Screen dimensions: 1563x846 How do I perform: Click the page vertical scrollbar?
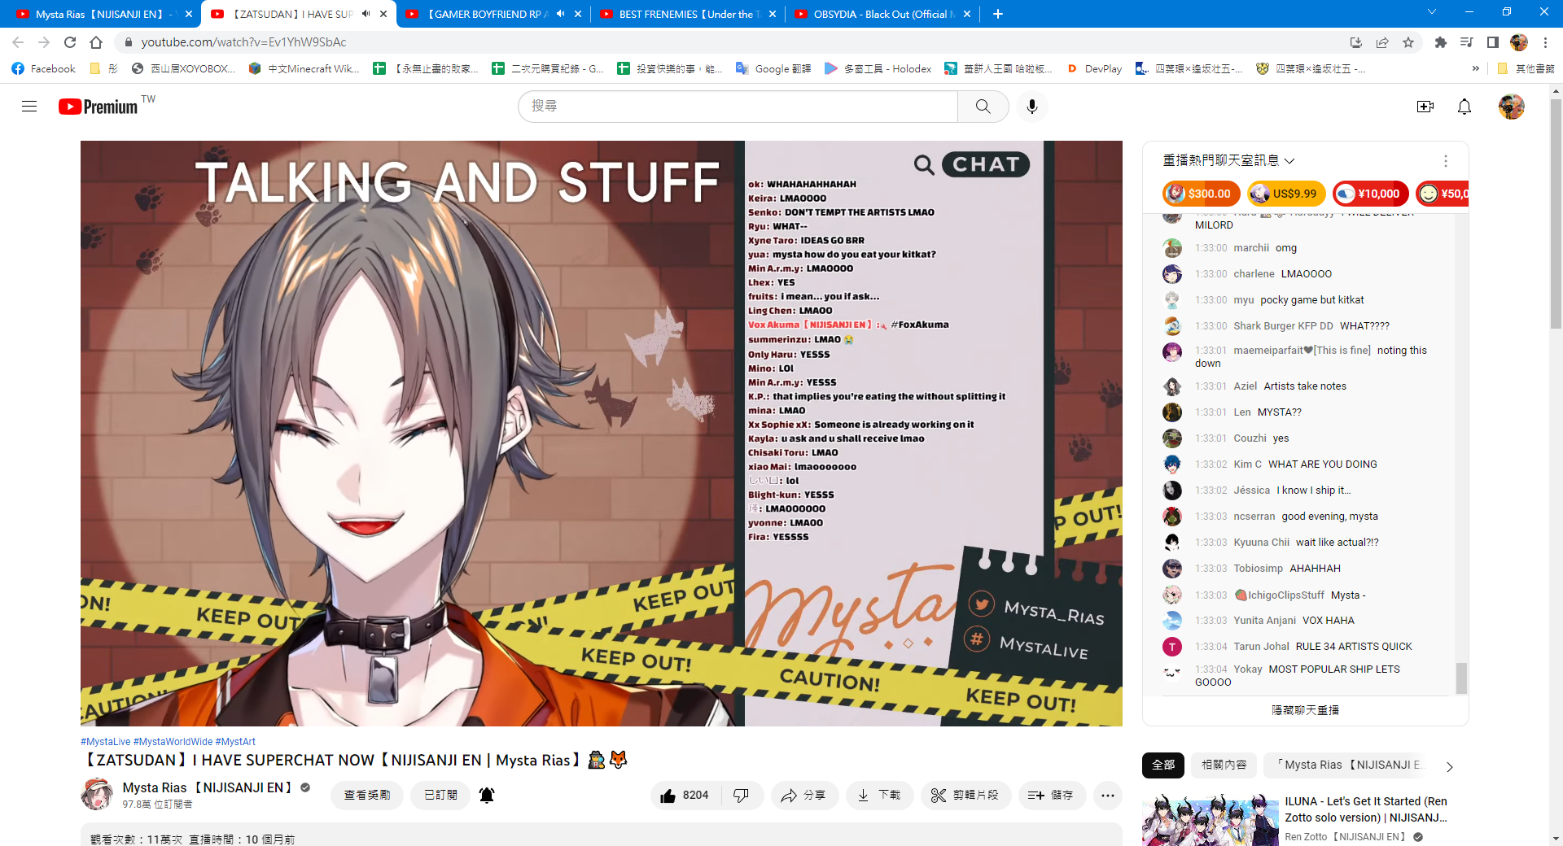[x=1556, y=215]
